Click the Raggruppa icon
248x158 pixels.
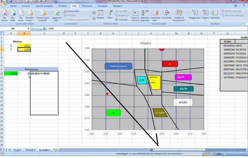195,15
